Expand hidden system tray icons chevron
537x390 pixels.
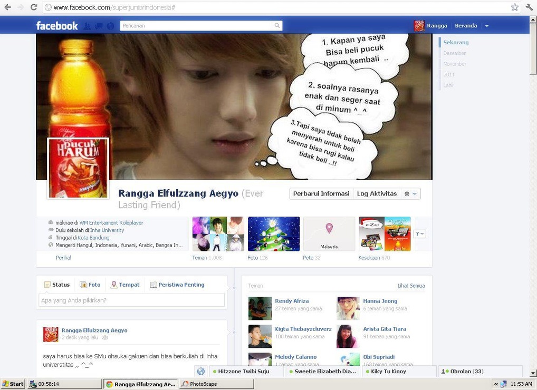495,384
